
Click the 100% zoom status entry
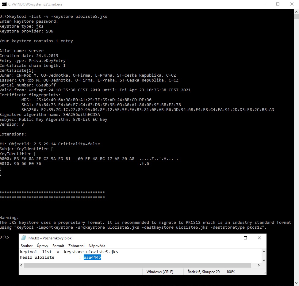pyautogui.click(x=231, y=272)
